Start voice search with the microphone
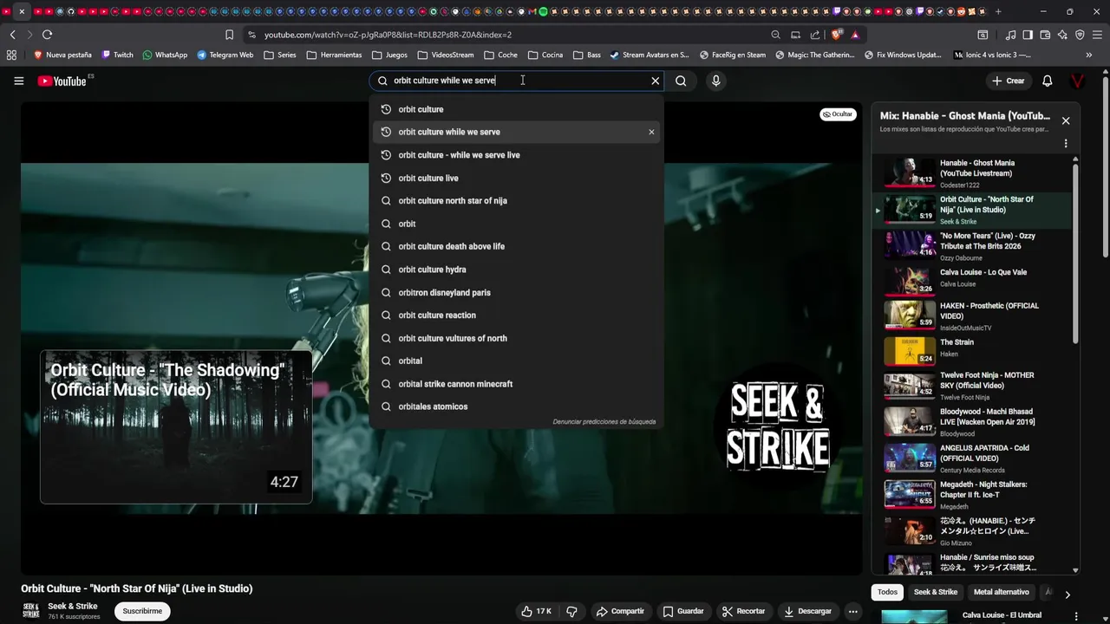 (x=715, y=81)
